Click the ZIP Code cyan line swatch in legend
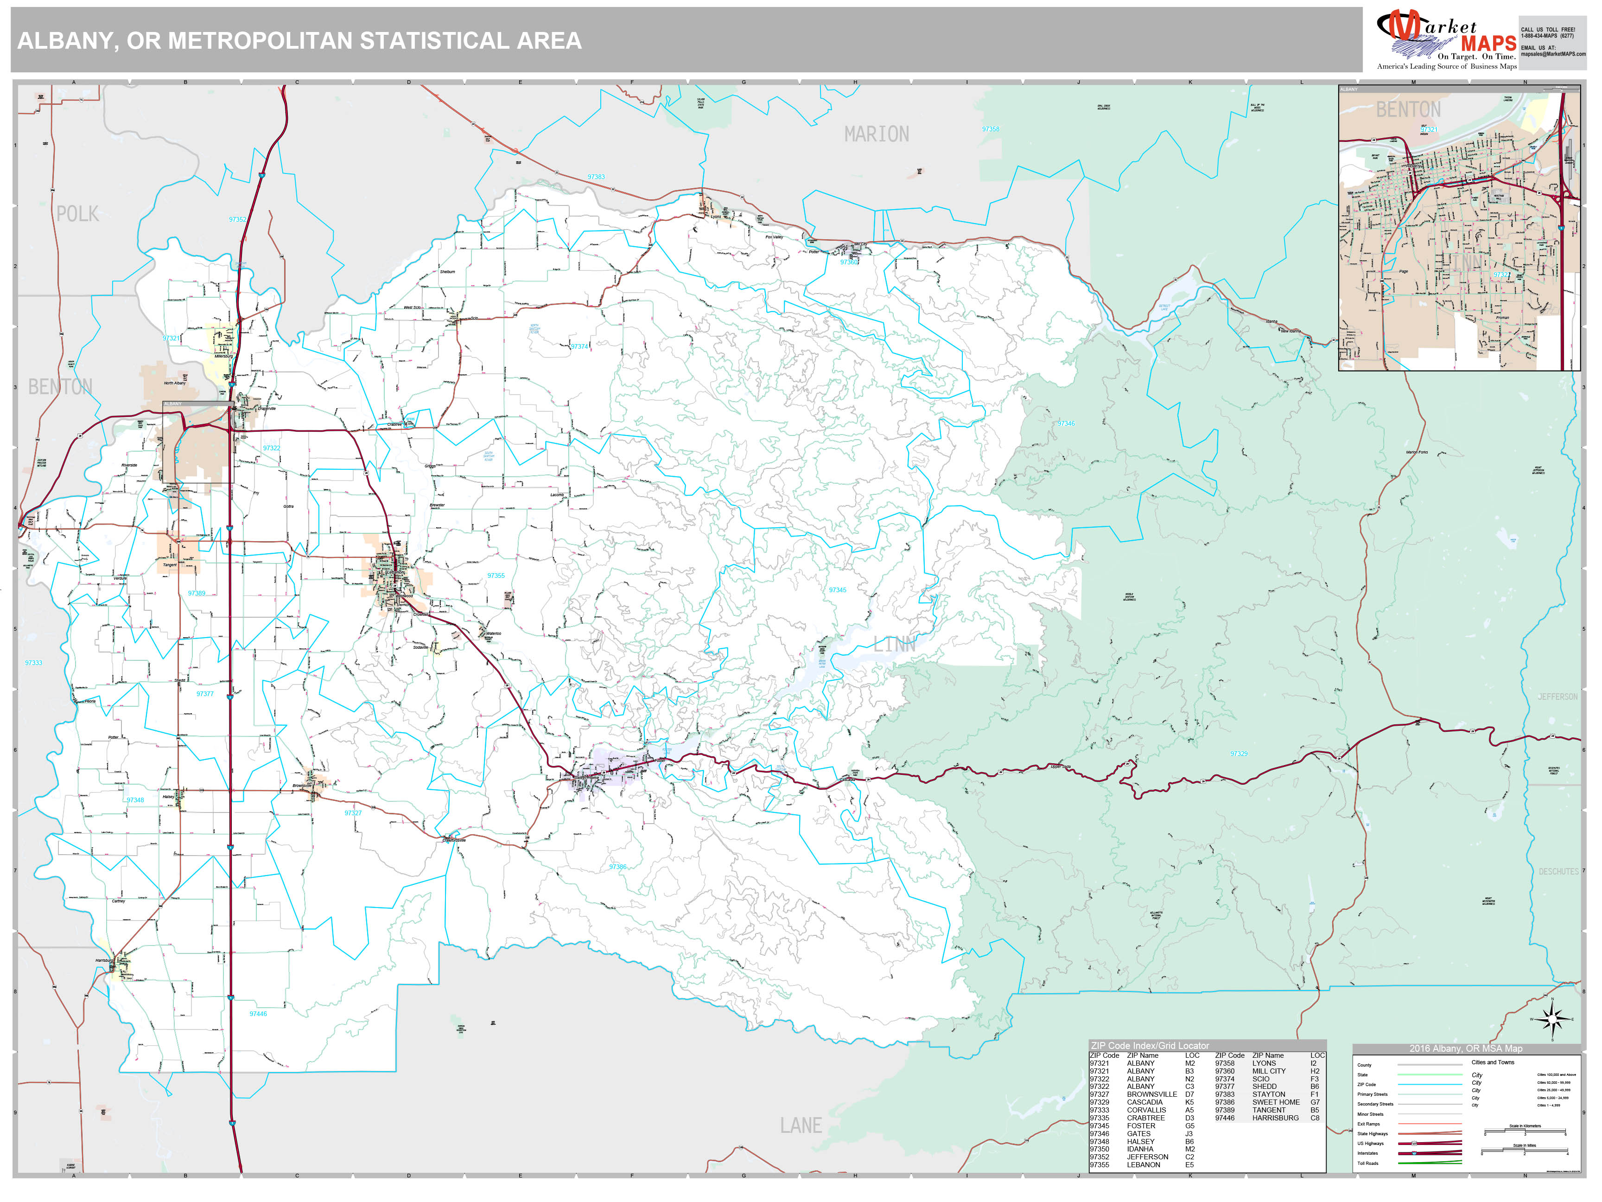This screenshot has width=1602, height=1202. 1430,1085
